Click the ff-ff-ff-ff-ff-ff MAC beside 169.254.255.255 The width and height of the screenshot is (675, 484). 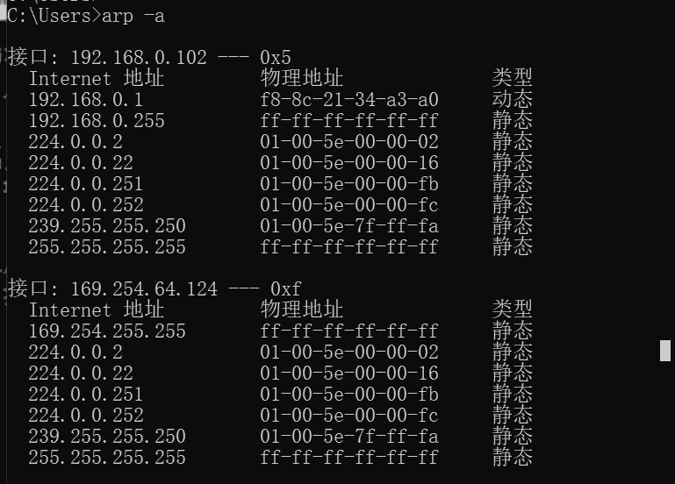pyautogui.click(x=348, y=331)
